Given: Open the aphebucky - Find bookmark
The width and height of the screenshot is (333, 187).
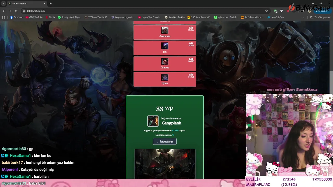Looking at the screenshot, I should 226,17.
